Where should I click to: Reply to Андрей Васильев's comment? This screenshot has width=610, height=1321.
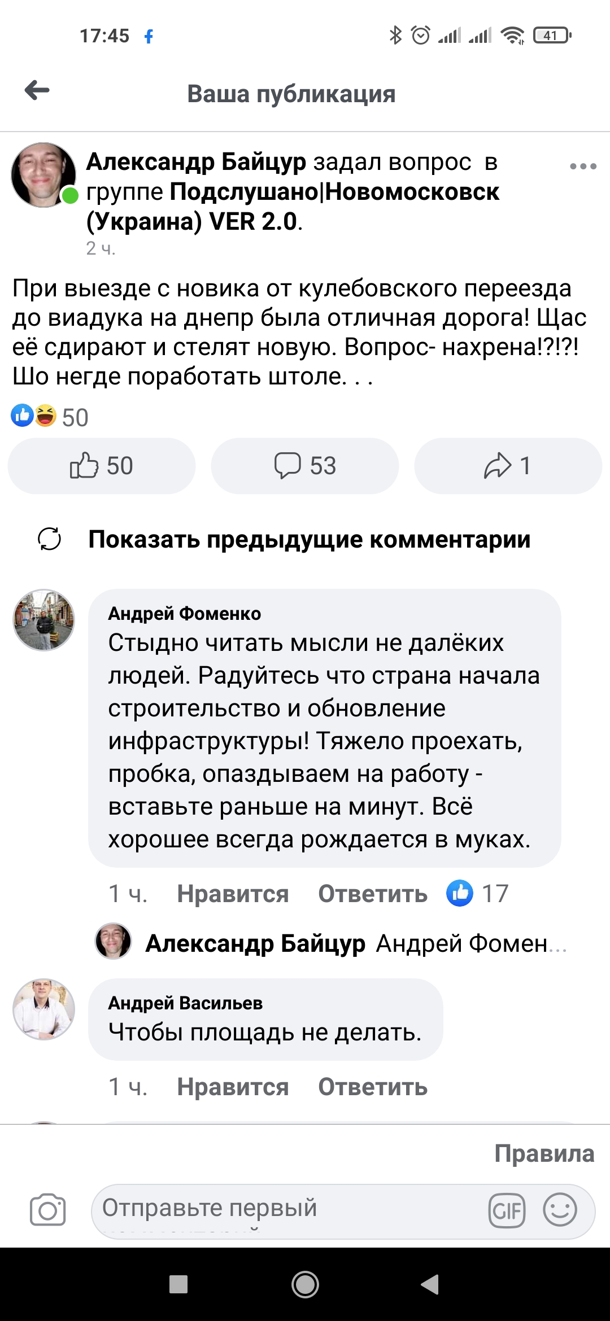[373, 1087]
